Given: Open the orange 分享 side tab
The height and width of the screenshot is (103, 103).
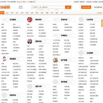Looking at the screenshot, I should click(102, 23).
